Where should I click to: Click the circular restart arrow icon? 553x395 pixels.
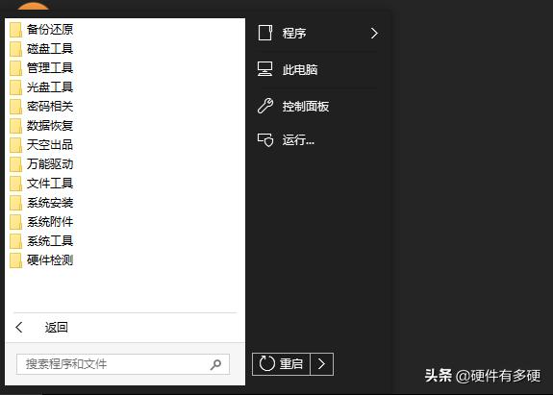click(267, 363)
